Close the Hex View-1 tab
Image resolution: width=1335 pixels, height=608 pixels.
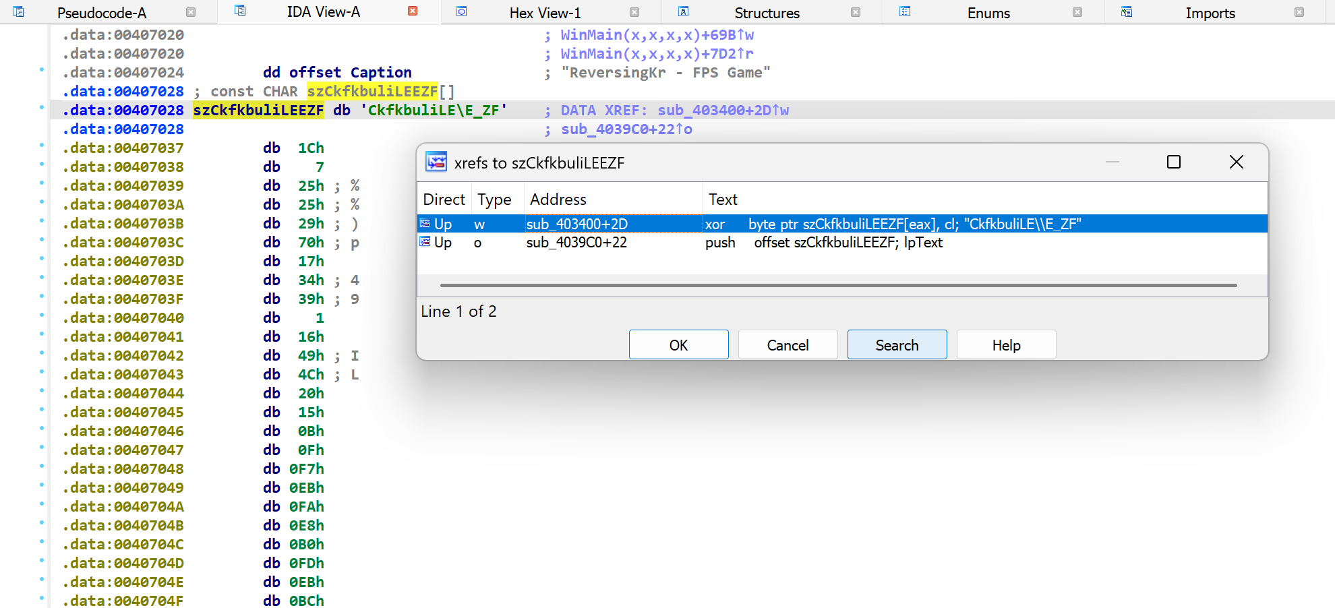pyautogui.click(x=634, y=12)
